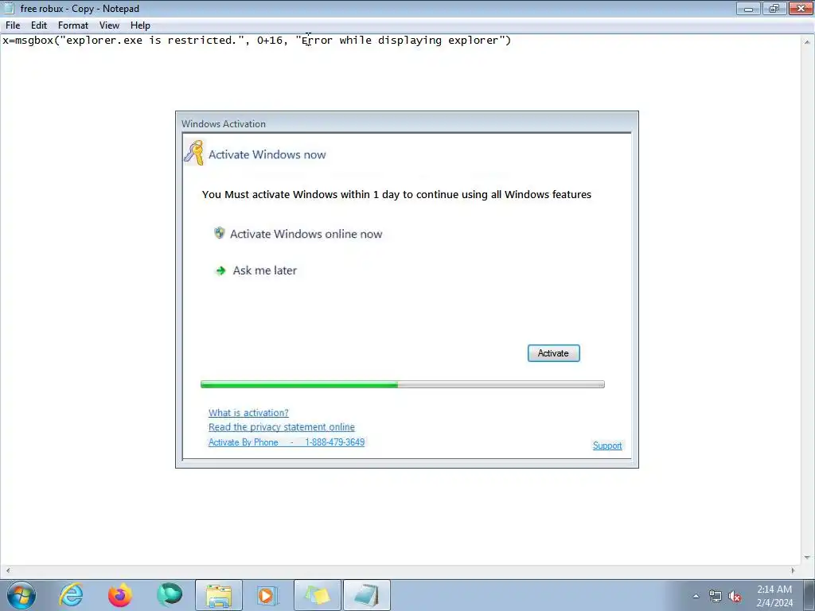
Task: Click the vertical scrollbar up arrow
Action: point(808,41)
